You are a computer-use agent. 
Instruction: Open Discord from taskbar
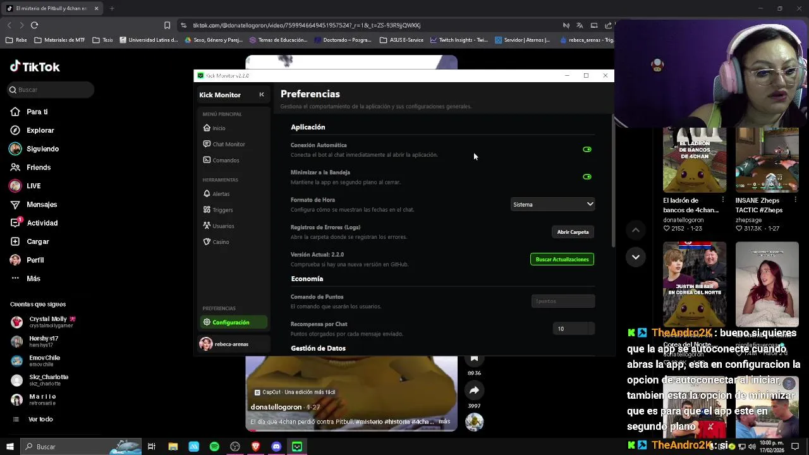(276, 447)
